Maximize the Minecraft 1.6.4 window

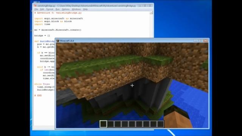pos(200,41)
